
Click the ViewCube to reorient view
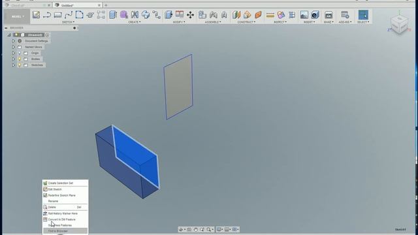400,25
